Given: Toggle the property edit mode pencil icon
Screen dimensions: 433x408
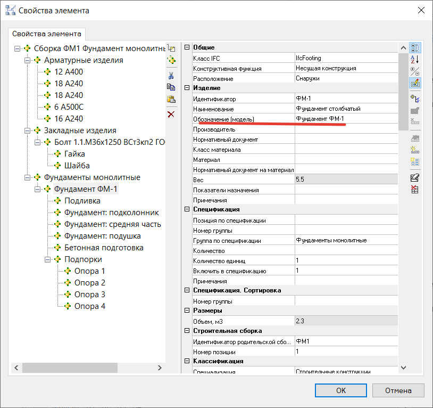Looking at the screenshot, I should [x=415, y=83].
